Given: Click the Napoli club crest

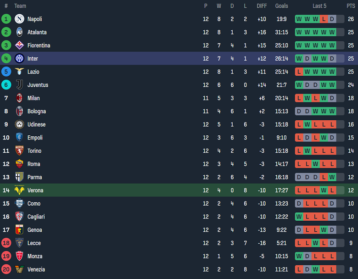Looking at the screenshot, I should [x=19, y=19].
